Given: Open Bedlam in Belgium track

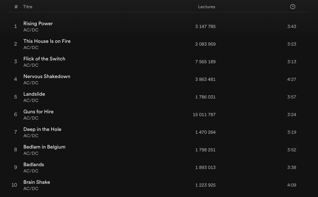Looking at the screenshot, I should coord(44,147).
